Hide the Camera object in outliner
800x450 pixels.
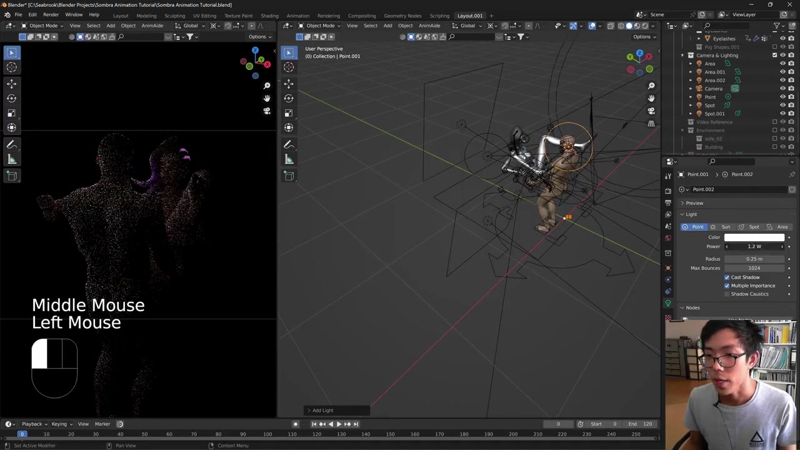(x=782, y=89)
